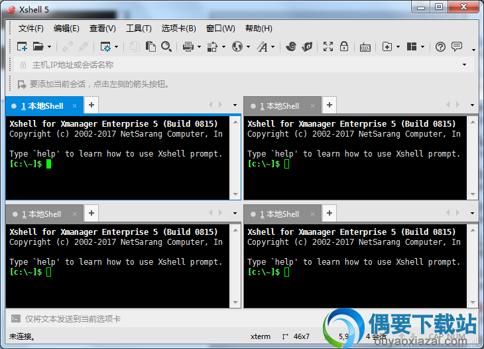
Task: Open tab list dropdown in top-left pane
Action: (235, 105)
